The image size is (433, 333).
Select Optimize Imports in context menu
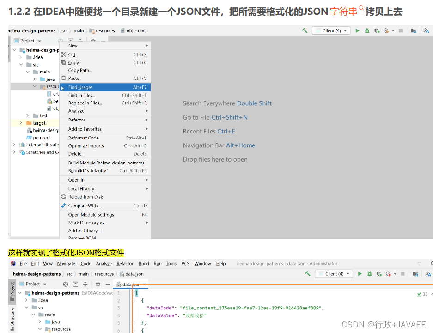[105, 146]
